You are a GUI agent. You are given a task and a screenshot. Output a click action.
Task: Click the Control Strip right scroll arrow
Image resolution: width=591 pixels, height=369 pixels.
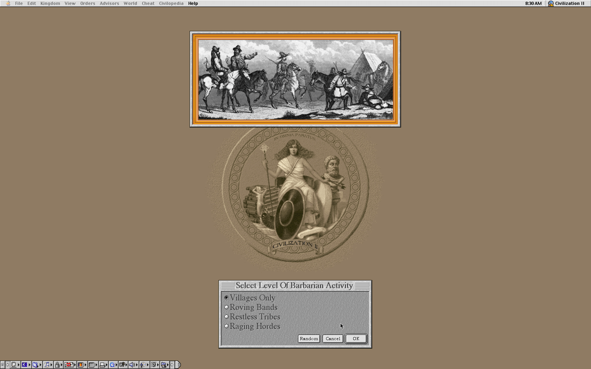click(x=172, y=365)
